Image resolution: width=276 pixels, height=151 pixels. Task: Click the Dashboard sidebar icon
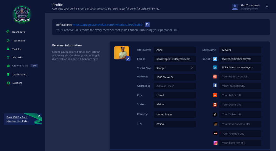coord(8,32)
